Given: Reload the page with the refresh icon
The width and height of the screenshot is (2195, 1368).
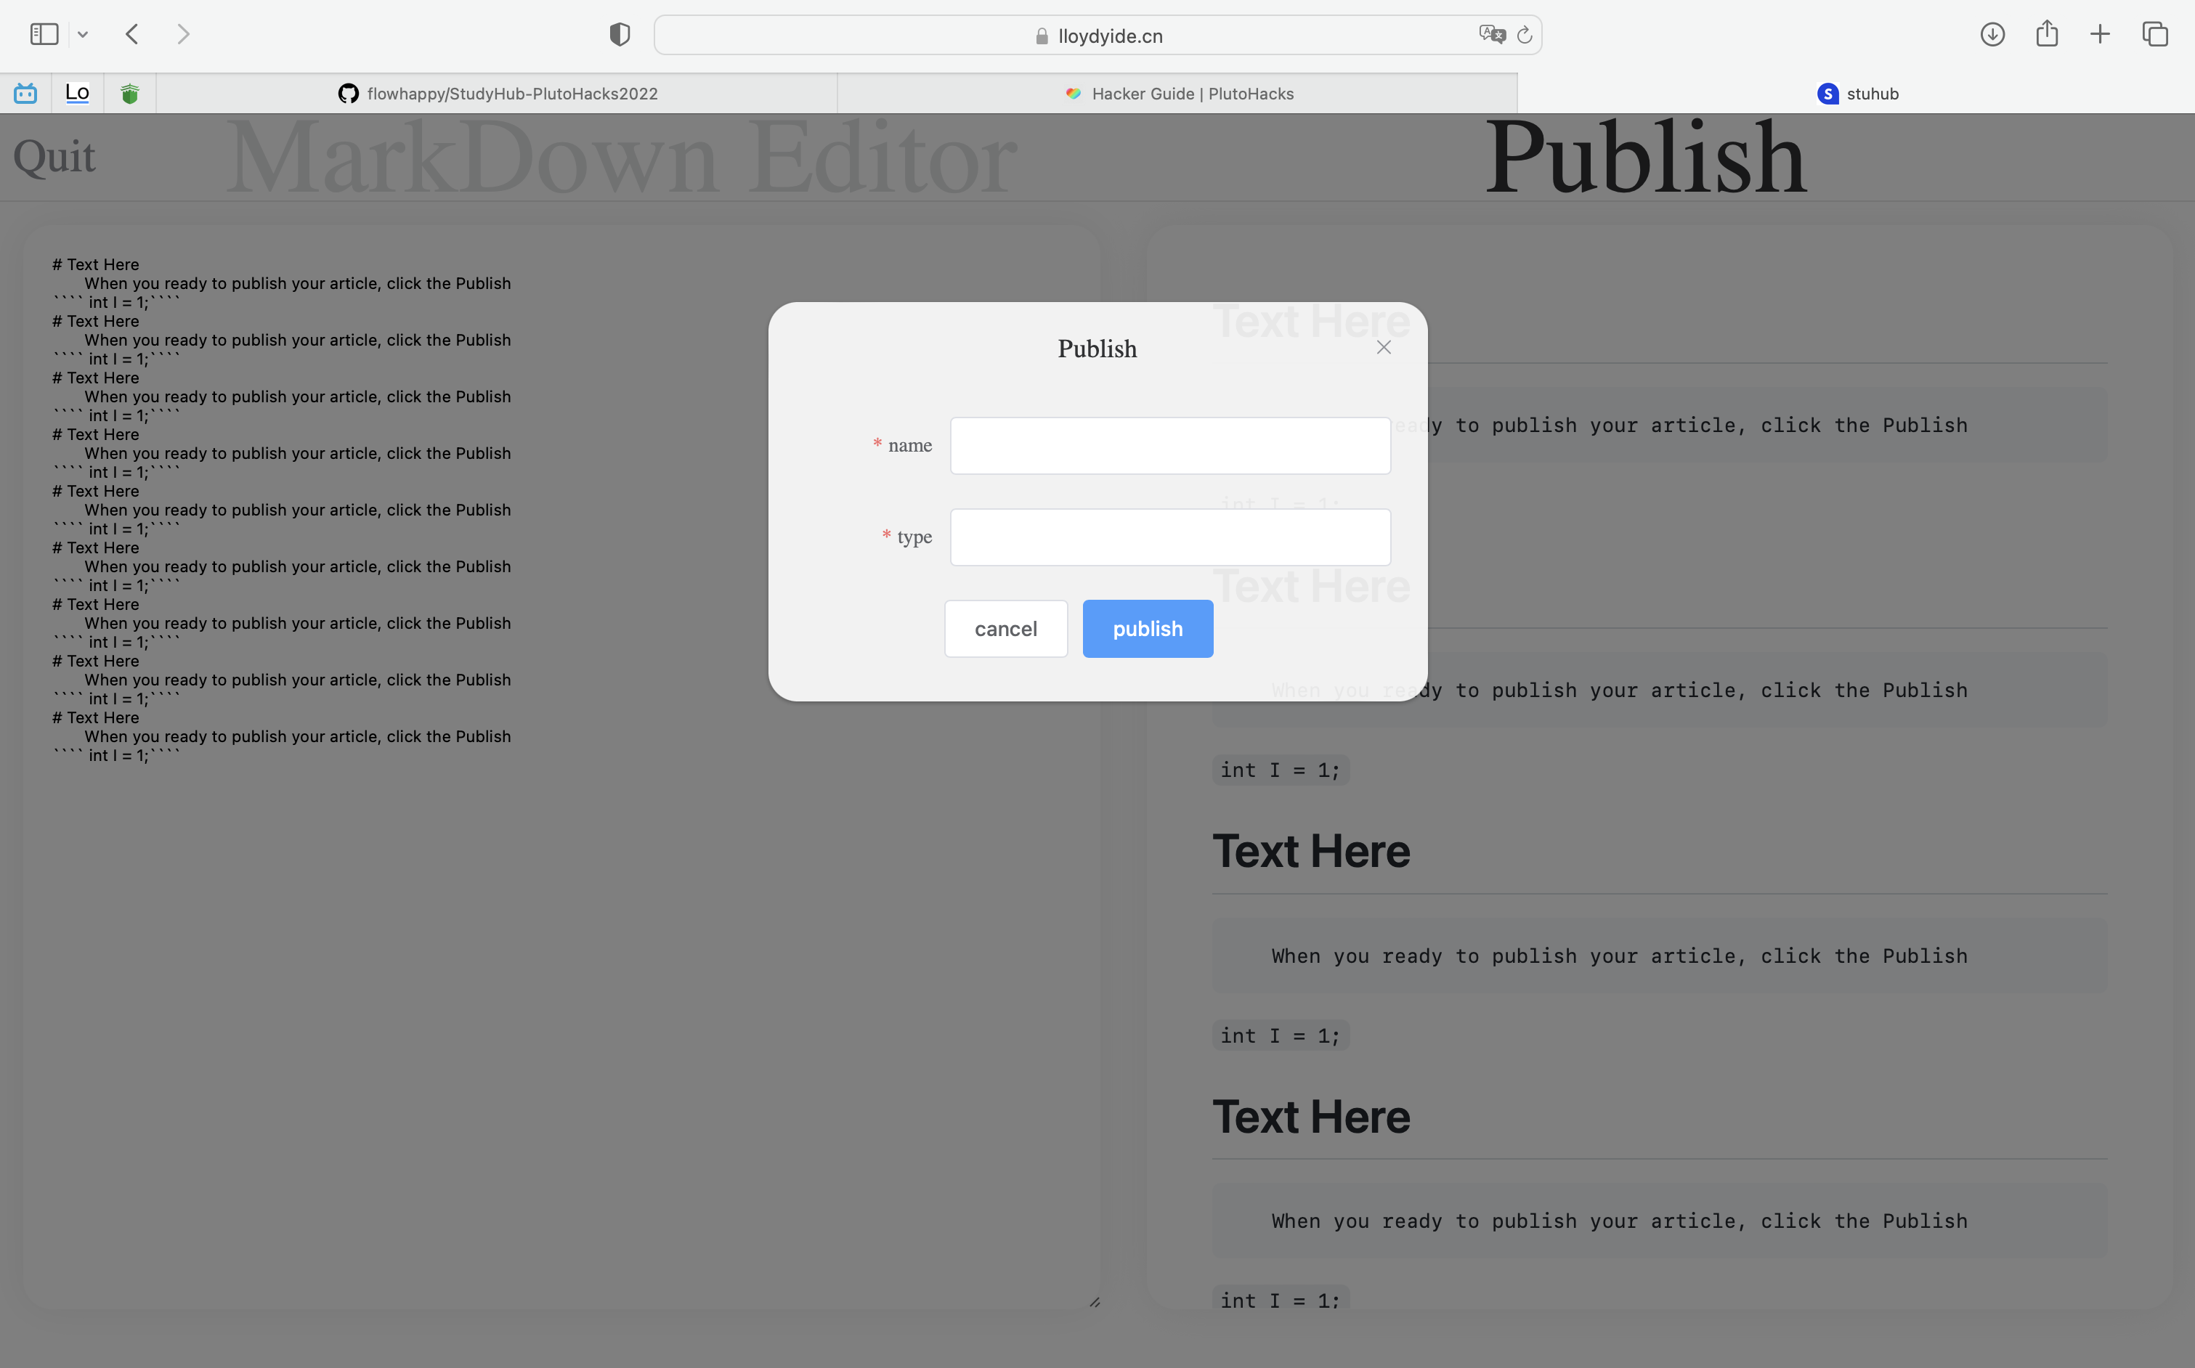Looking at the screenshot, I should point(1525,34).
